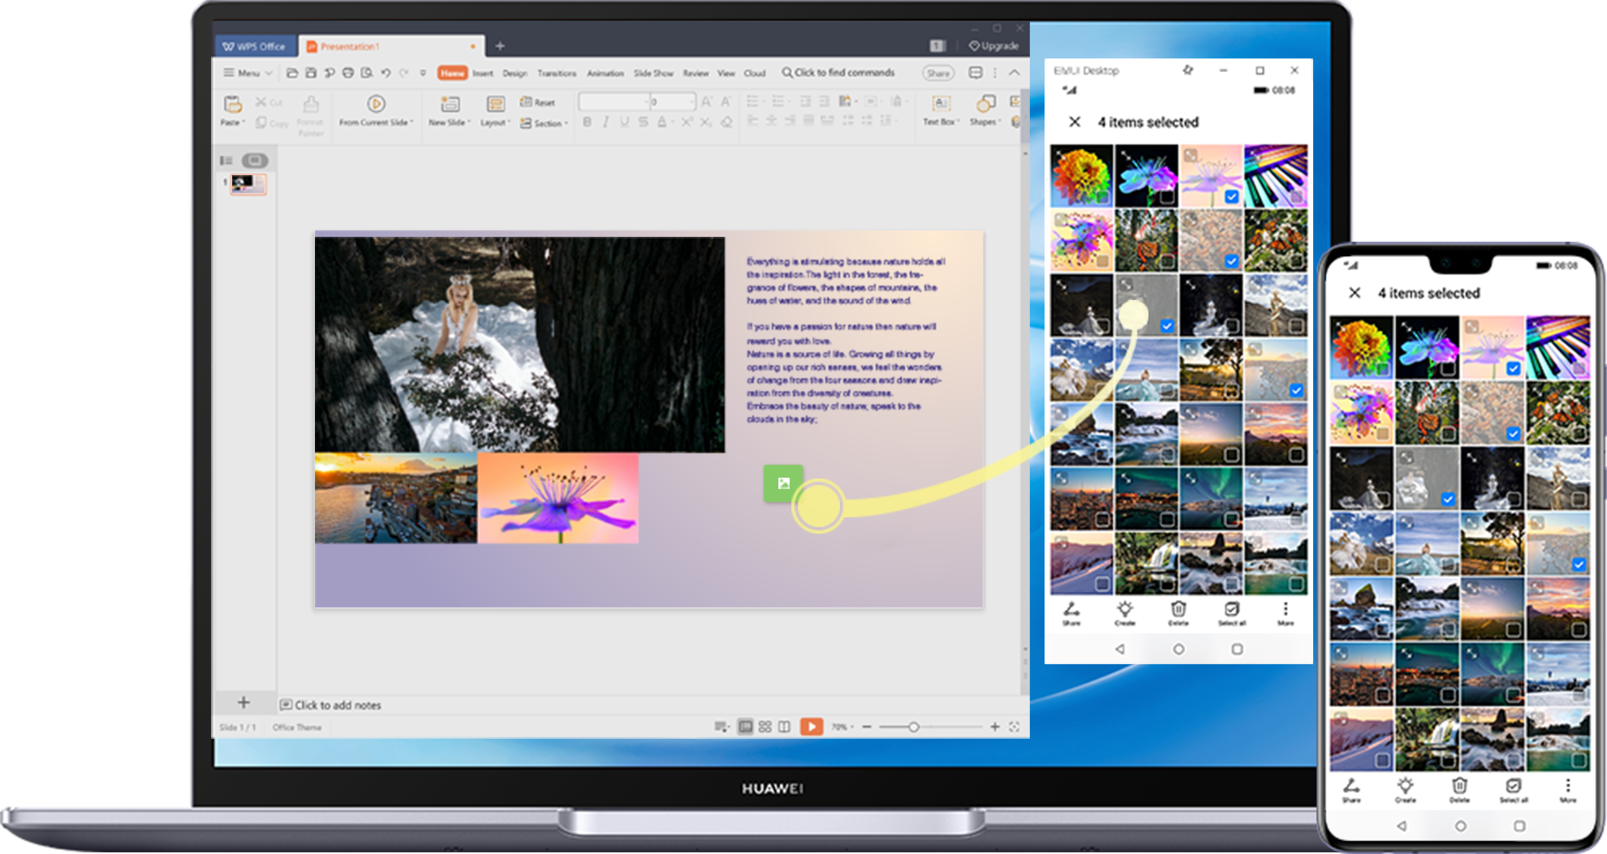1607x854 pixels.
Task: Open the Animation ribbon tab
Action: click(x=605, y=73)
